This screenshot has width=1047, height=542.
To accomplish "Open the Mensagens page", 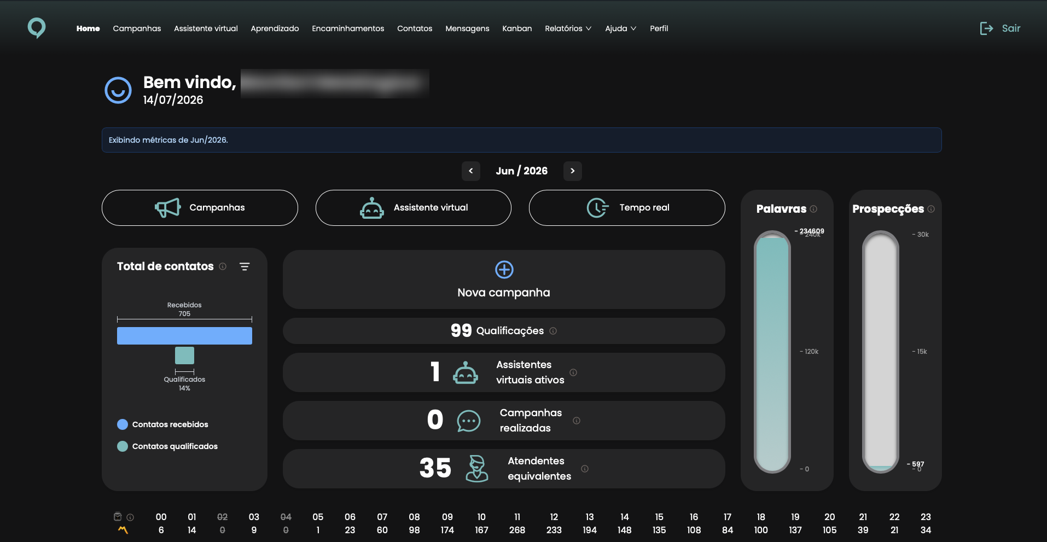I will click(467, 28).
